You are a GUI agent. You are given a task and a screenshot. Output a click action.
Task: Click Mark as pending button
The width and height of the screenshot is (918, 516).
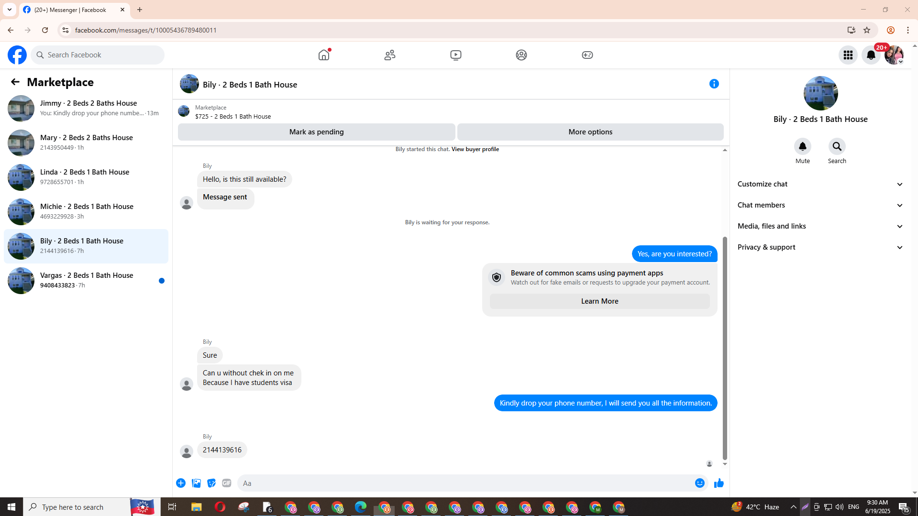pos(317,132)
